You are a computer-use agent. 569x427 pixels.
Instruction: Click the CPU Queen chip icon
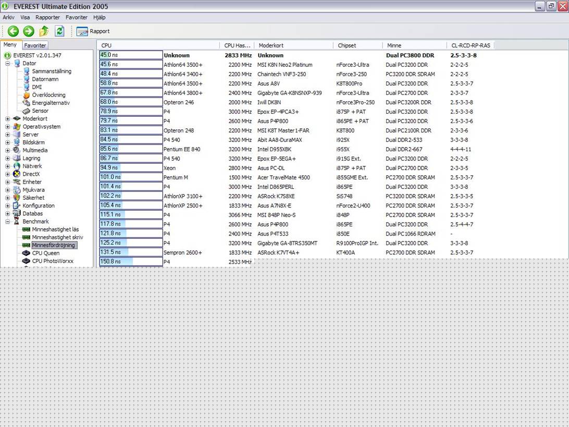click(x=26, y=253)
